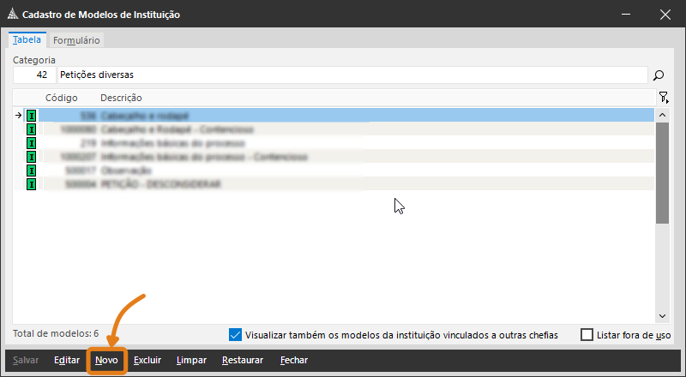Click the green icon in the third row

(32, 143)
